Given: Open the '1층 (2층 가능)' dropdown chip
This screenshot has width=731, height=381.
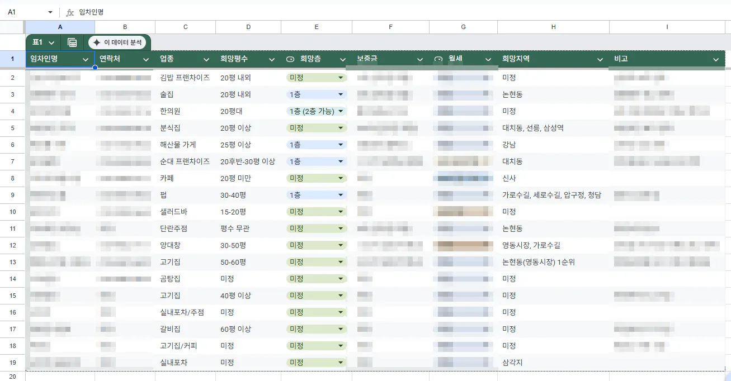Looking at the screenshot, I should pos(316,111).
